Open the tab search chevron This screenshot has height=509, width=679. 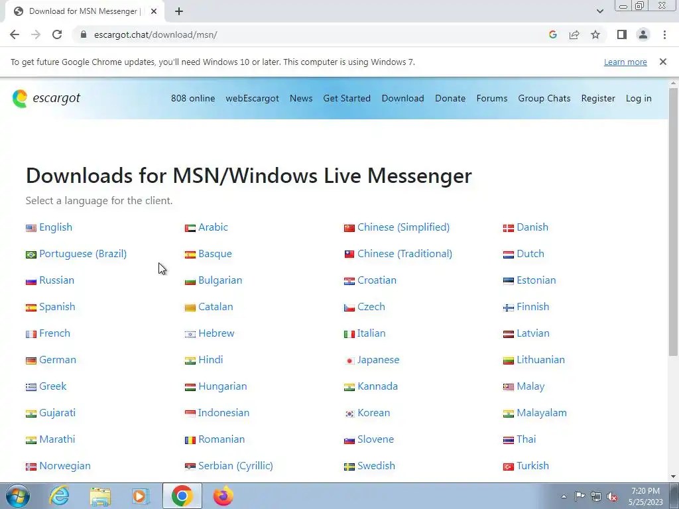[599, 11]
